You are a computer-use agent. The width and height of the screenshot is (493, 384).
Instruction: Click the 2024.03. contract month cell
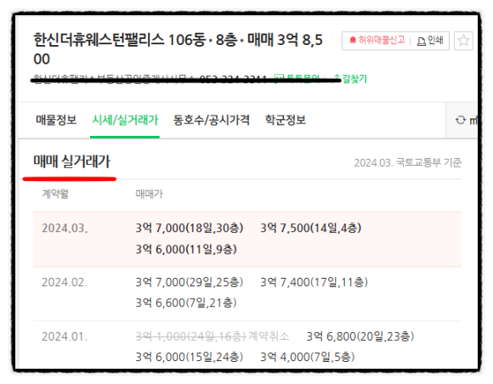tap(65, 229)
